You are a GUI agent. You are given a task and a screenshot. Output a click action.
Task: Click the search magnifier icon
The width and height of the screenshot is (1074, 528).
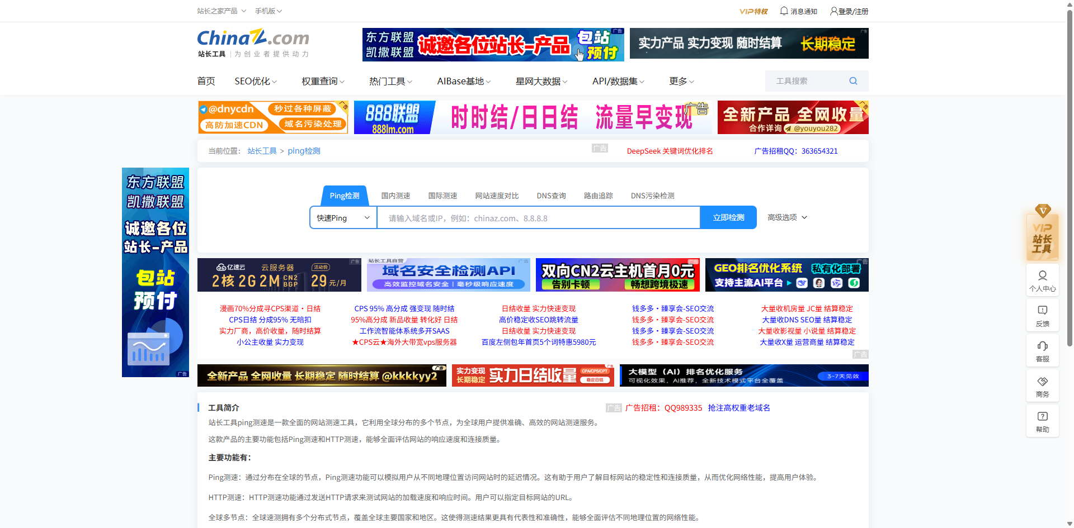852,80
